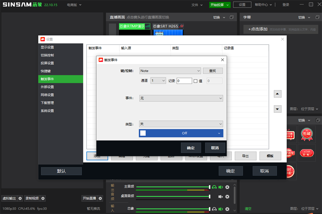Click 确定 in the 设置 window footer

tap(231, 171)
